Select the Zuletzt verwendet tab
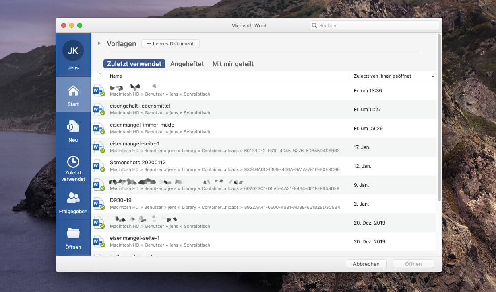Viewport: 496px width, 292px height. click(x=134, y=64)
